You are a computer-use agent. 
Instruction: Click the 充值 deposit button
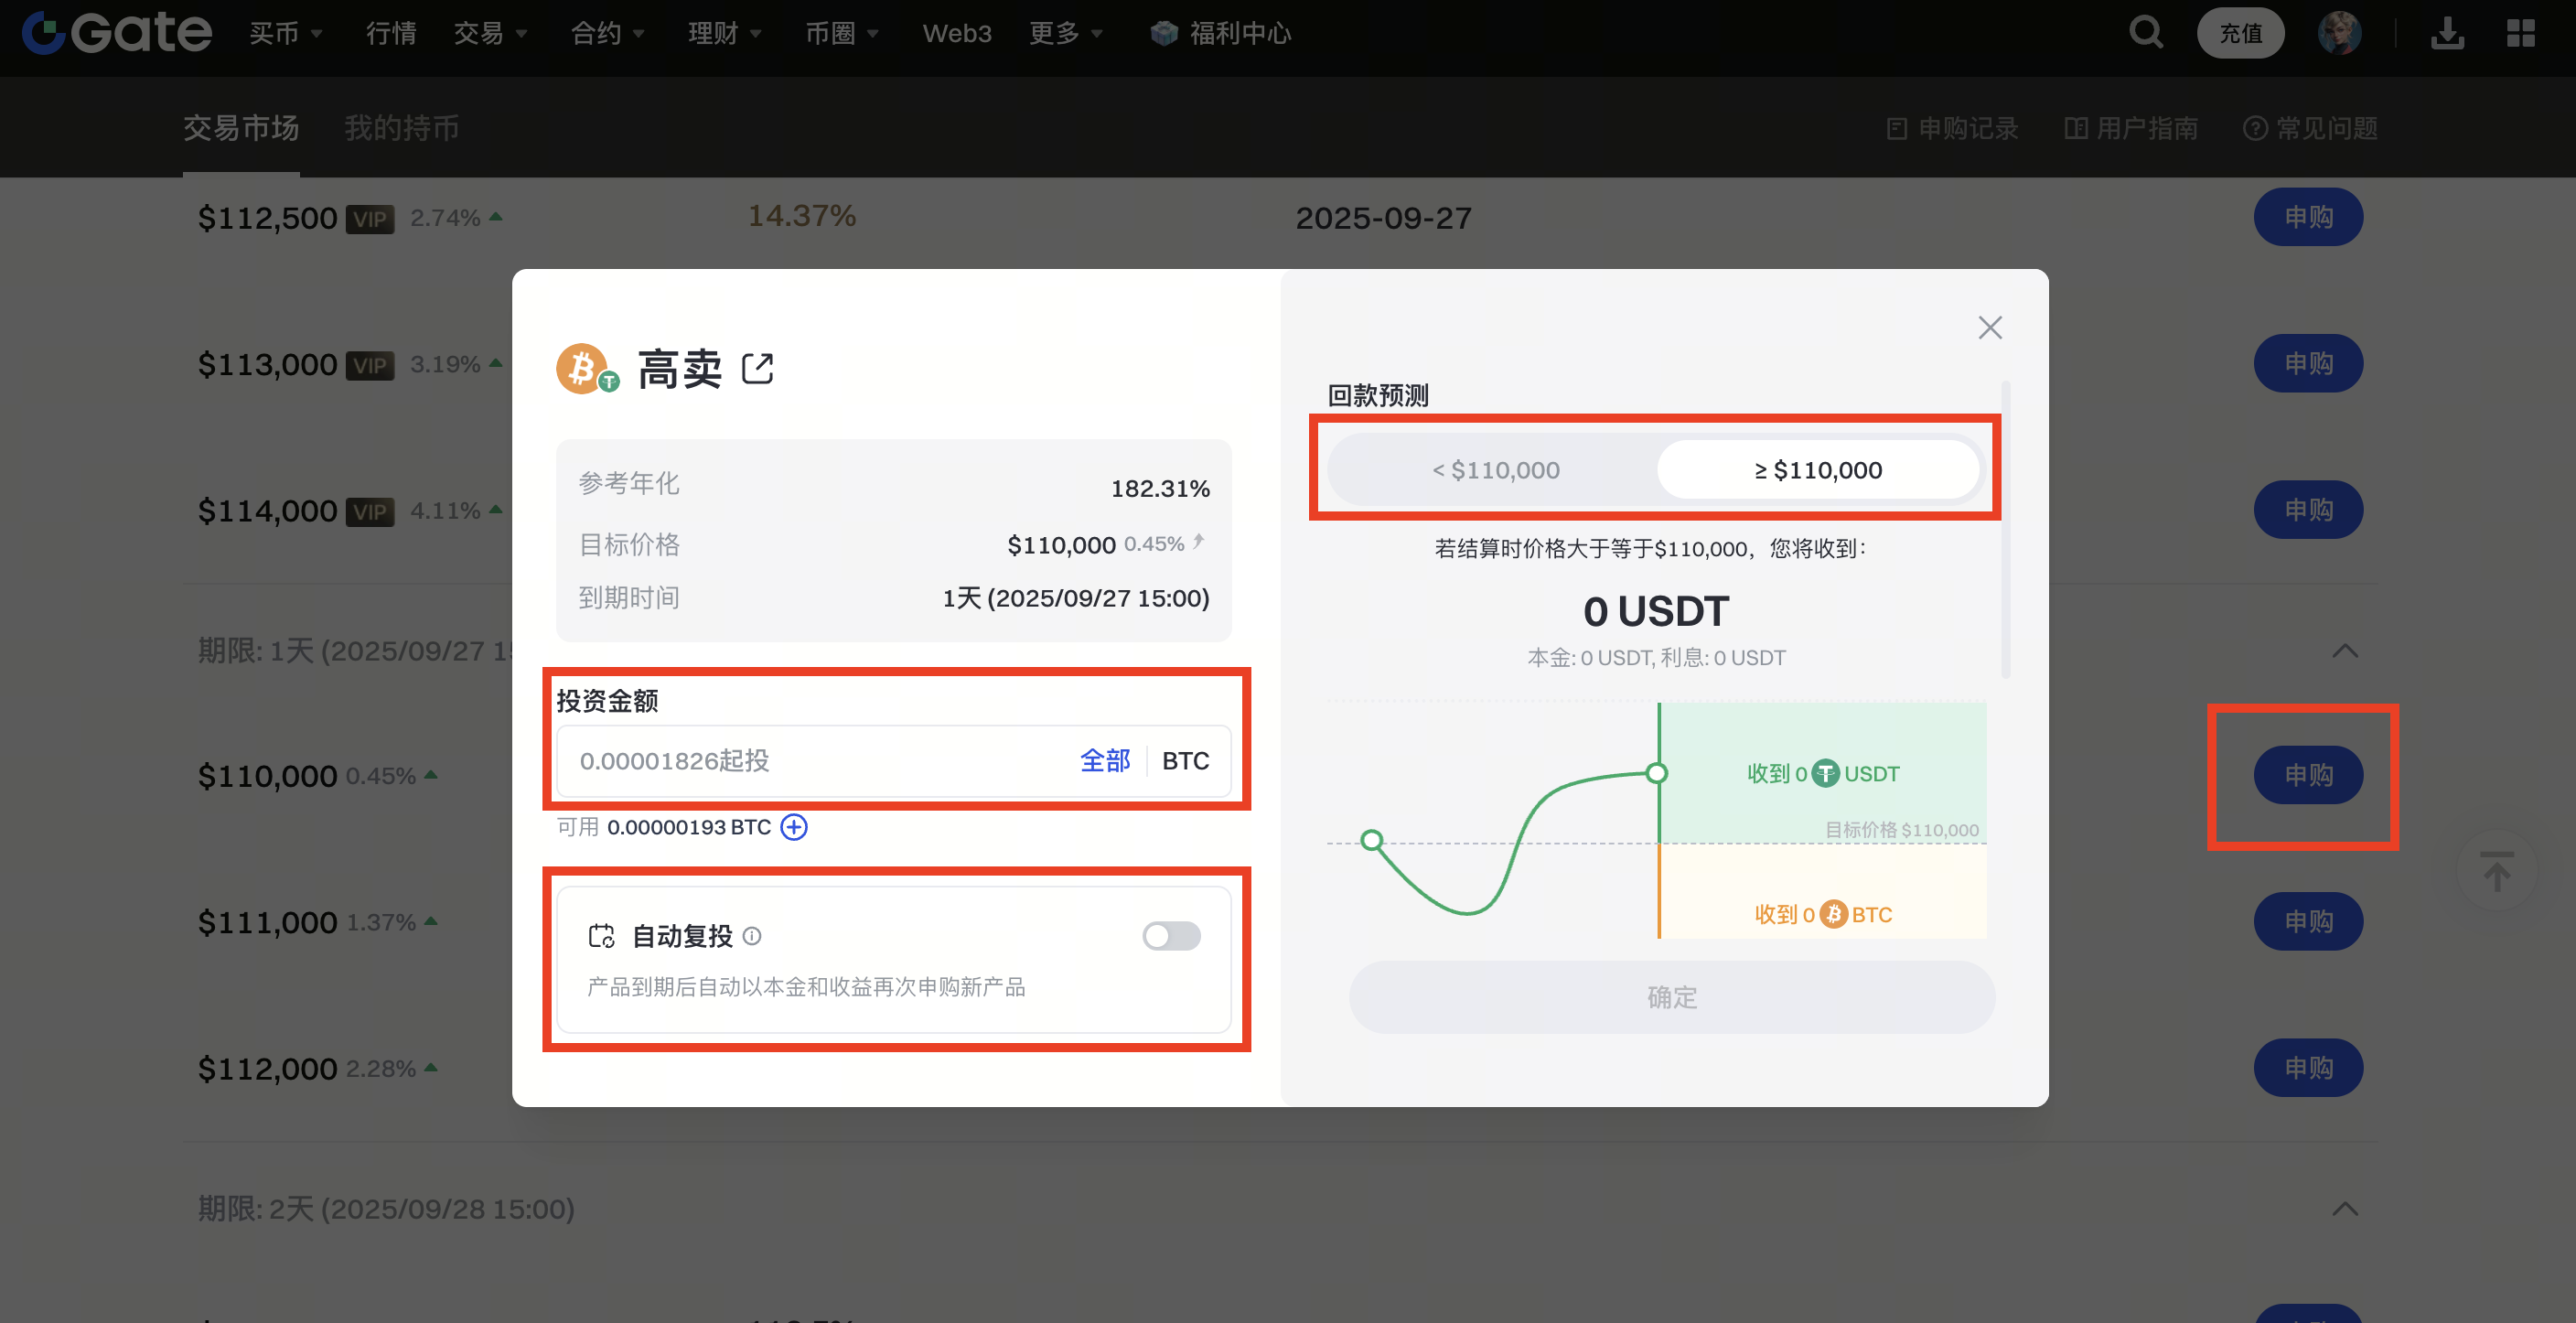tap(2240, 33)
